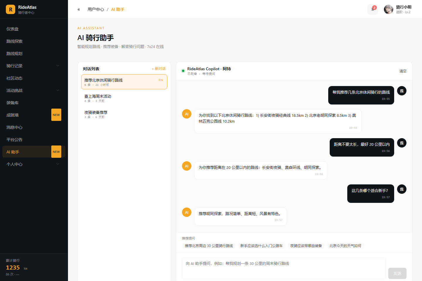Select conversation 夜骑装备推荐
Screen dimensions: 422x281
coord(124,114)
